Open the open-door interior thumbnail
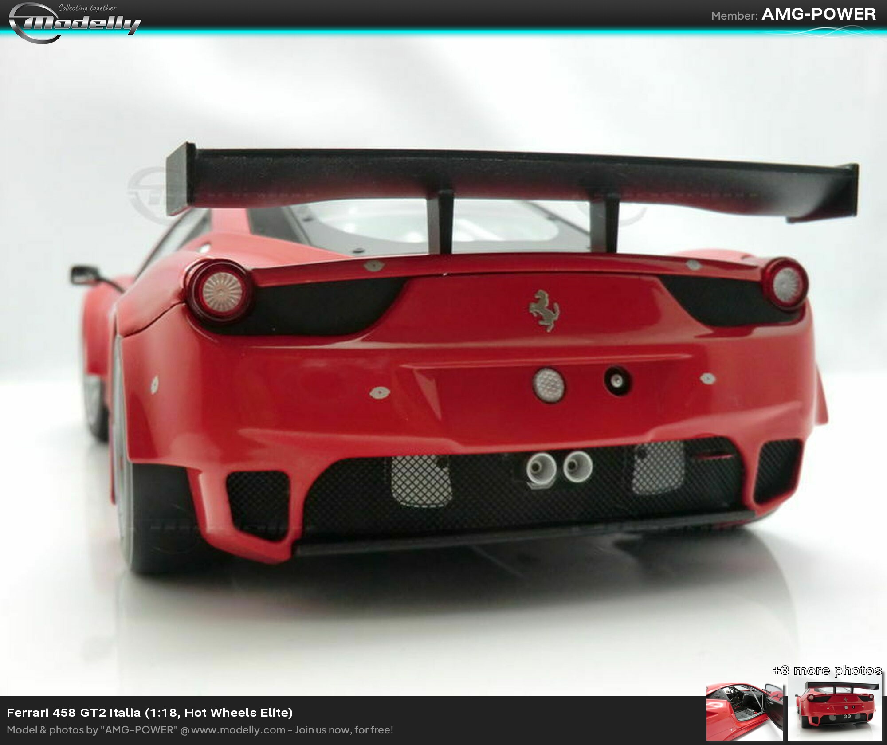This screenshot has width=887, height=745. tap(745, 713)
